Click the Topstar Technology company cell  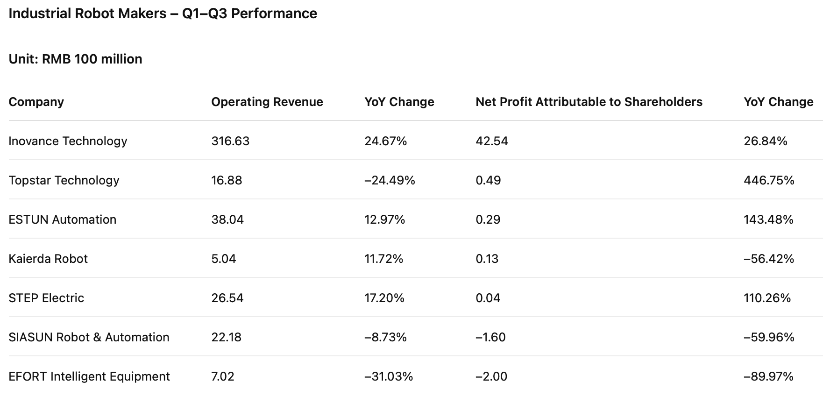click(64, 180)
